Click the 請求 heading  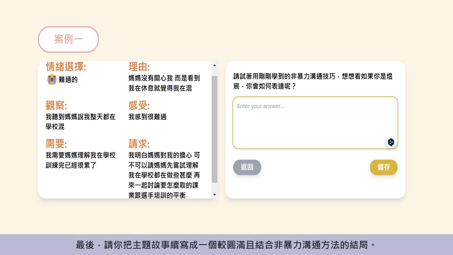(139, 144)
